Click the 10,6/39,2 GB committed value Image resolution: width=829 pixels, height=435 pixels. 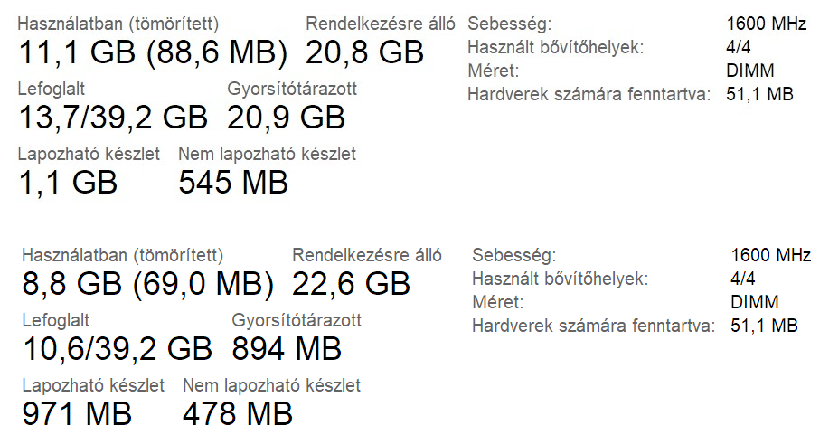pos(117,348)
